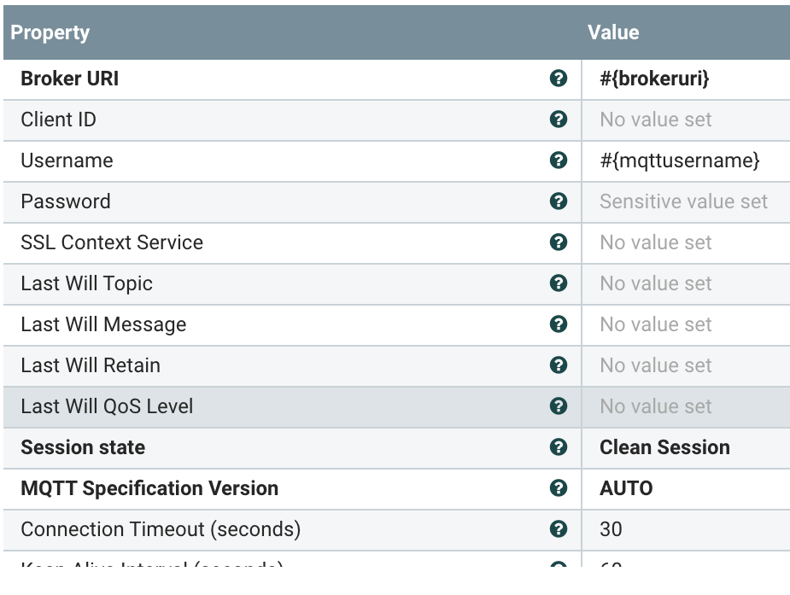The width and height of the screenshot is (790, 595).
Task: Click the help icon next to Client ID
Action: [x=559, y=120]
